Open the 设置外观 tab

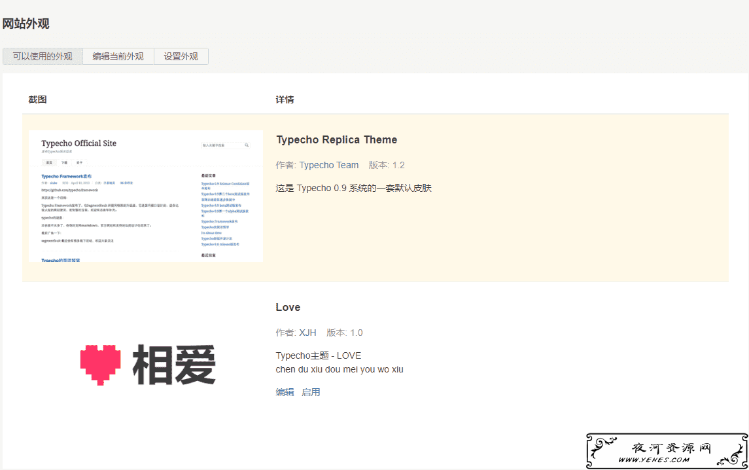click(181, 56)
